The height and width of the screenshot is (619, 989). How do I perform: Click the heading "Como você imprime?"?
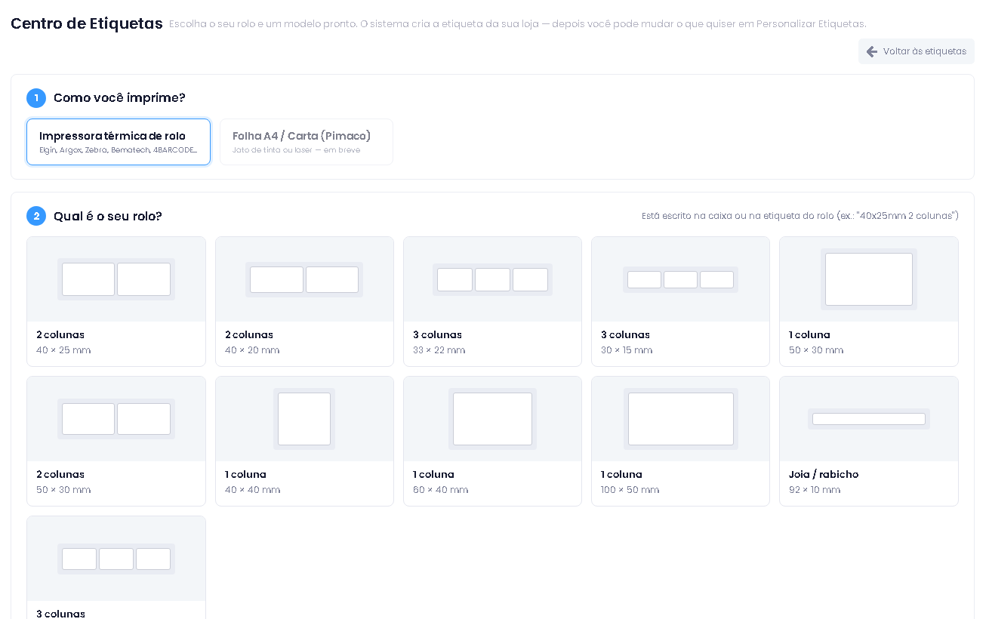(x=119, y=98)
